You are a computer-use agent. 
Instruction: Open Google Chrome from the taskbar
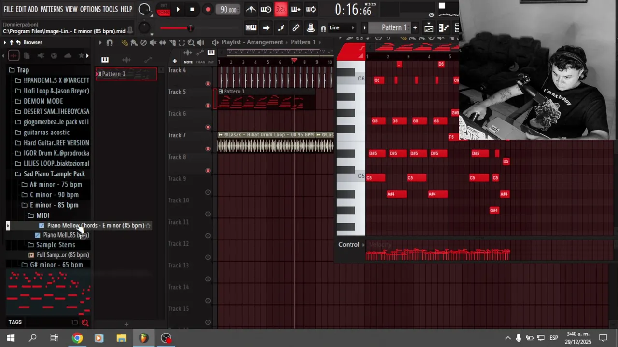77,338
